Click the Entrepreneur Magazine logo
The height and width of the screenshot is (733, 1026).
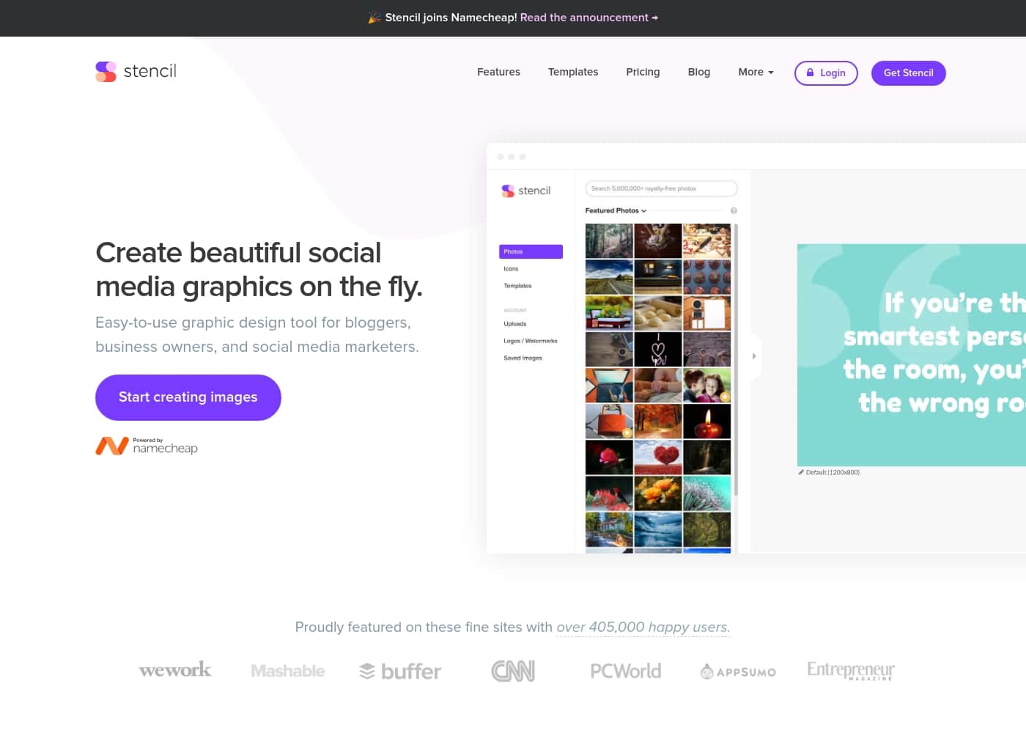click(x=850, y=671)
